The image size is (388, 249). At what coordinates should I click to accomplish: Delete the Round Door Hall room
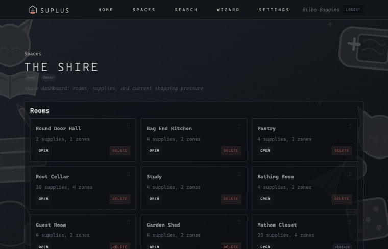(120, 151)
